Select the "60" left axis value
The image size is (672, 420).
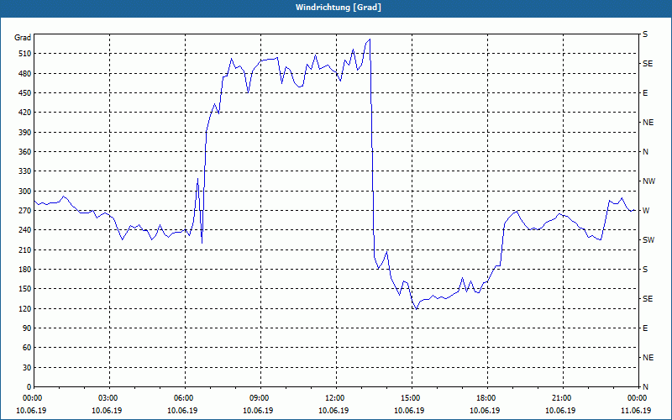click(x=27, y=348)
